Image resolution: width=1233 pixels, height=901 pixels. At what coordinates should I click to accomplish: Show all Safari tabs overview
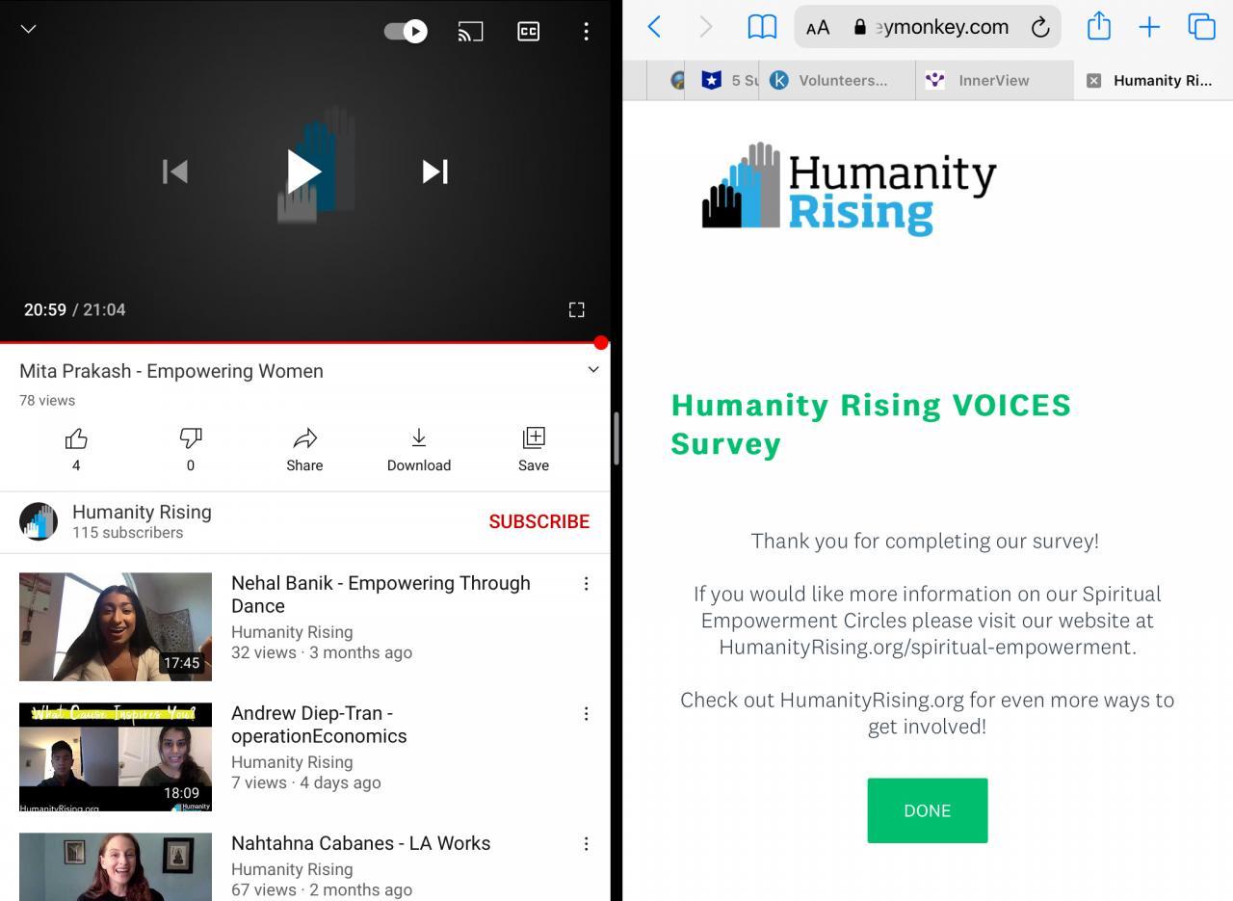pyautogui.click(x=1201, y=27)
